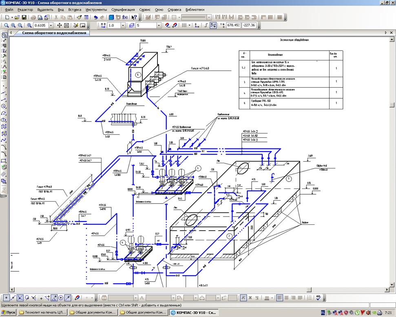Select the Point tool on sidebar

4,86
